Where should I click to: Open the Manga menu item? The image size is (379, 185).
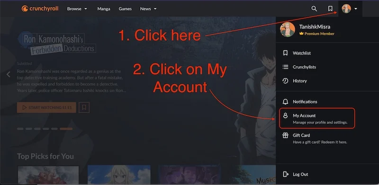(x=104, y=9)
